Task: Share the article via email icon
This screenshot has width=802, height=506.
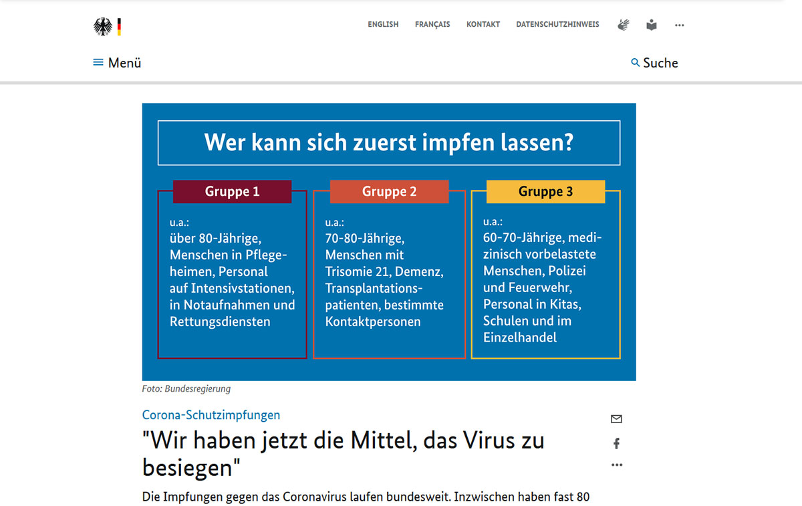Action: [x=616, y=419]
